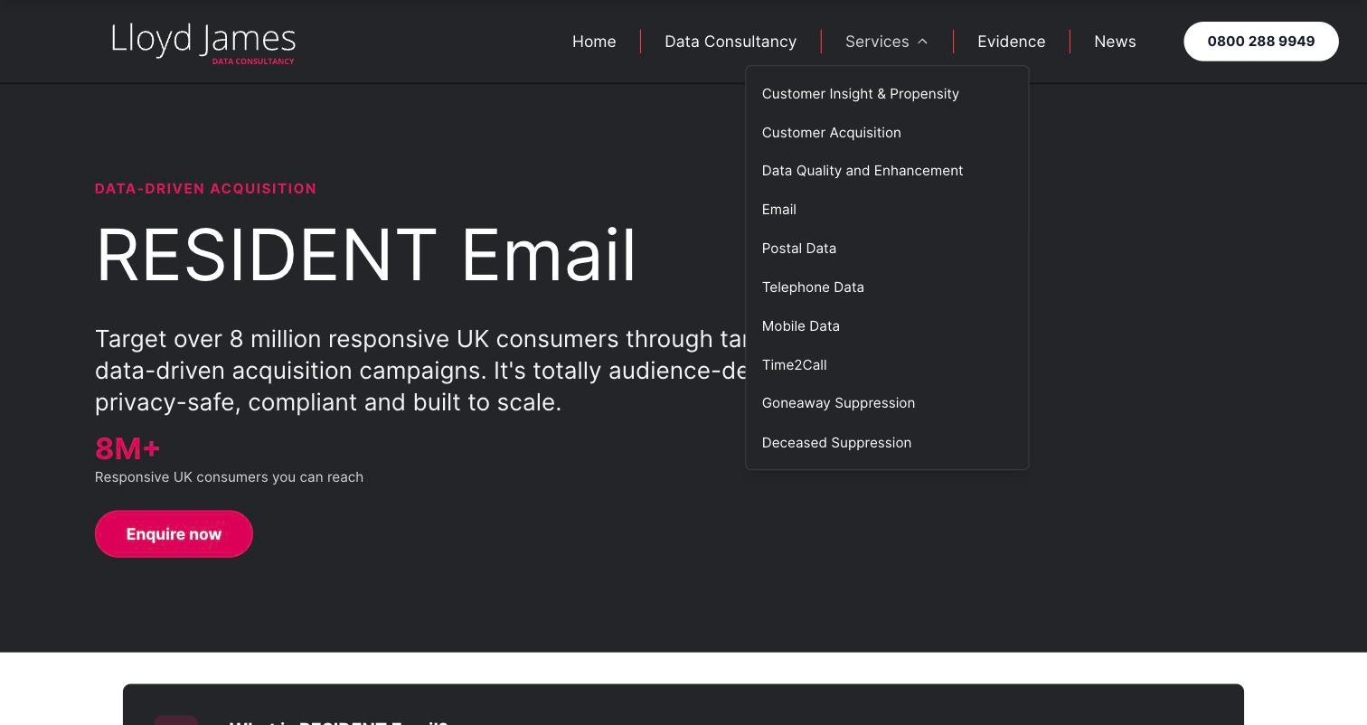Click the Lloyd James logo
This screenshot has width=1367, height=725.
pos(203,43)
